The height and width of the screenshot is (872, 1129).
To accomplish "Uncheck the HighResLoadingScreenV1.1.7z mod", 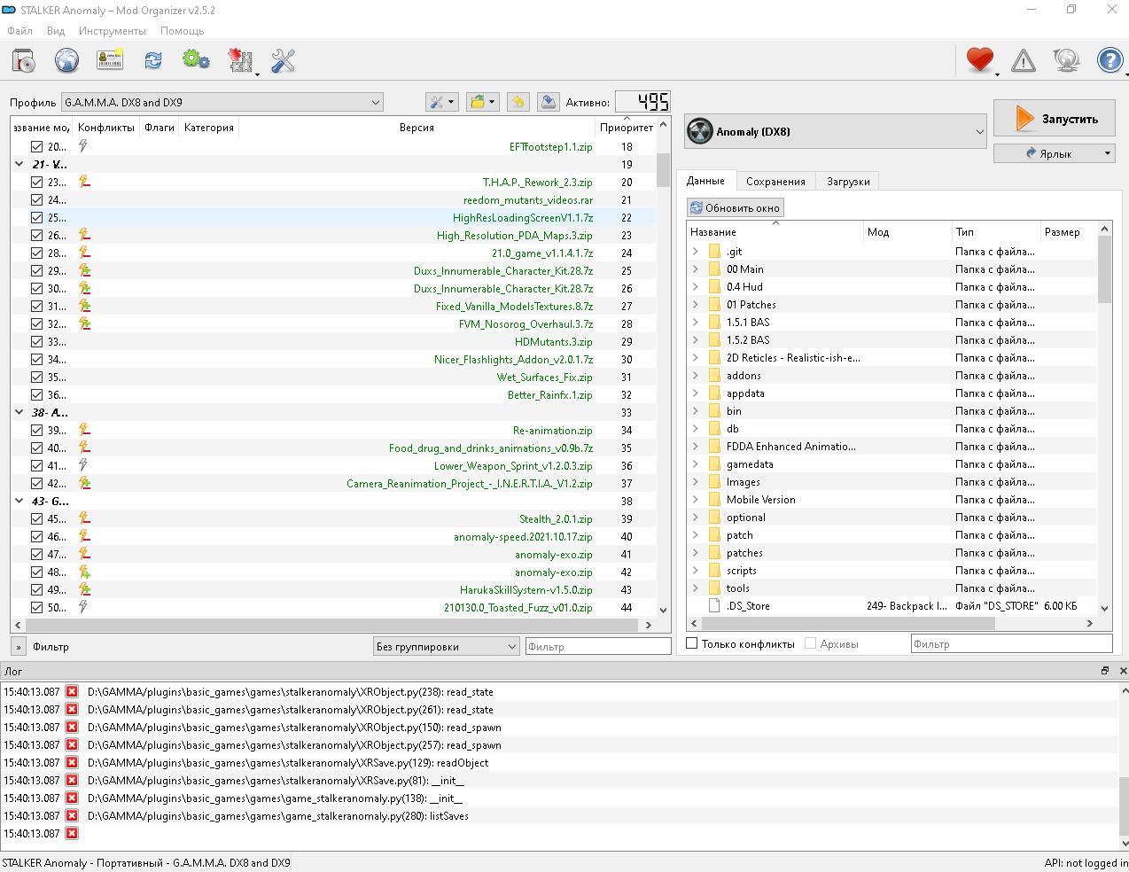I will [x=37, y=217].
